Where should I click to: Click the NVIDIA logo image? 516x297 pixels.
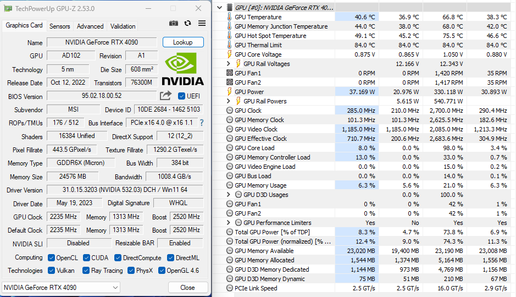point(183,69)
